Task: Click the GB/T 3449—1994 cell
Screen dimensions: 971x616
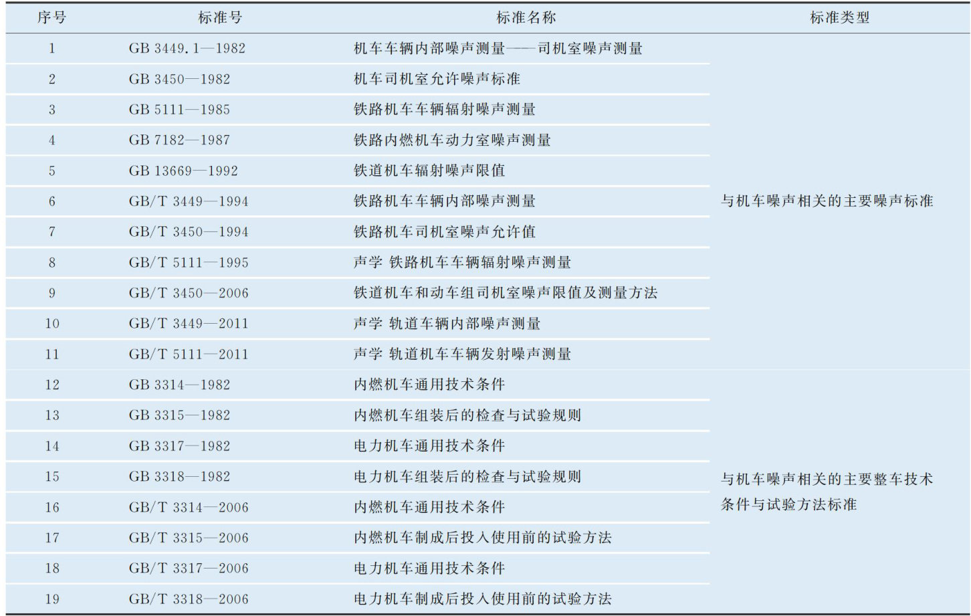Action: (x=189, y=201)
